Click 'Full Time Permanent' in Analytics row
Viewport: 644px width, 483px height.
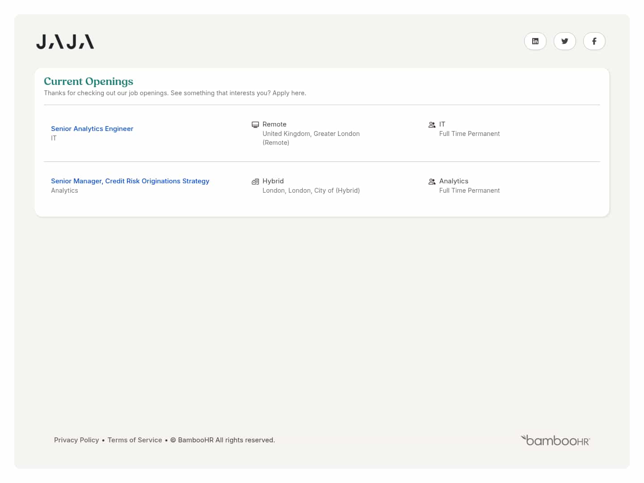tap(470, 191)
